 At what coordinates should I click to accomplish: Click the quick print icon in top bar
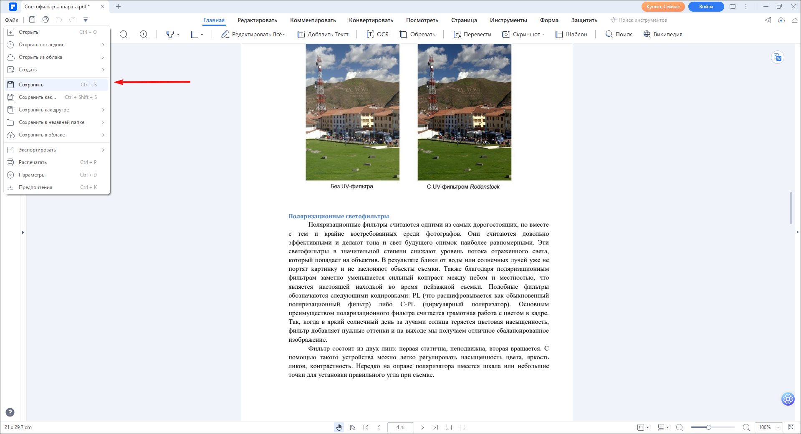[x=45, y=20]
